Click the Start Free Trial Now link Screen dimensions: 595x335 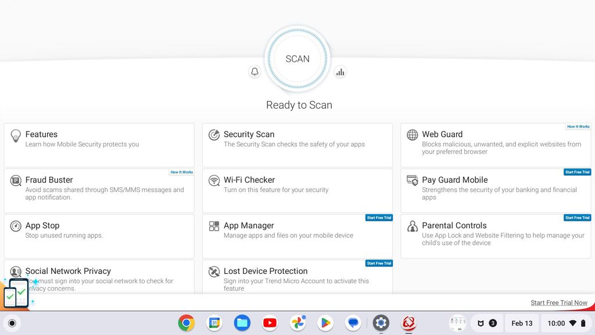coord(558,302)
